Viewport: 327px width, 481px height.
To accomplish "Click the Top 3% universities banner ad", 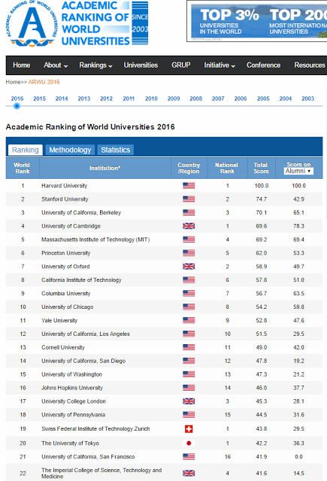I will pyautogui.click(x=259, y=21).
